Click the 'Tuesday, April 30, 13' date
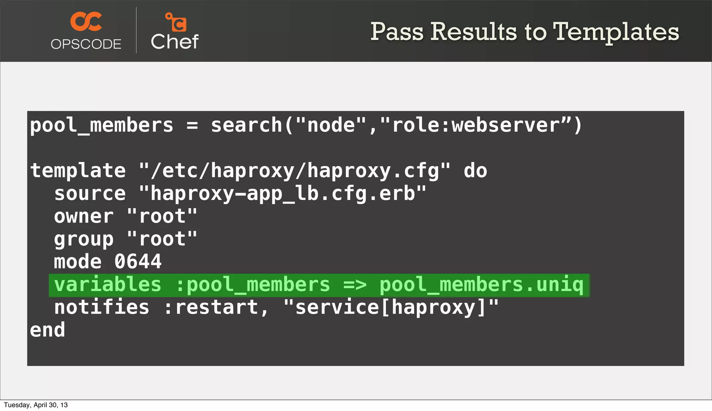 [36, 405]
